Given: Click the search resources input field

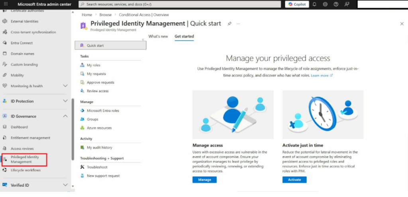Looking at the screenshot, I should [180, 4].
